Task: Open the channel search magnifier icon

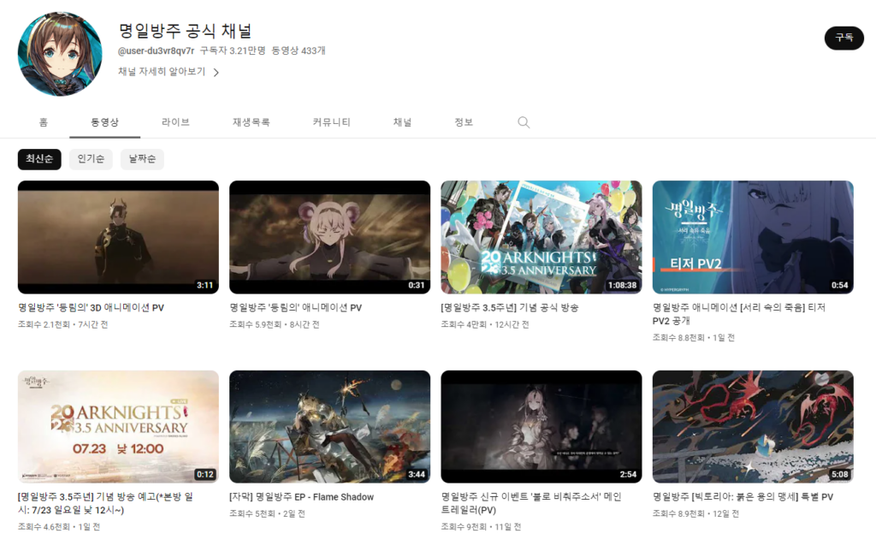Action: click(x=524, y=122)
